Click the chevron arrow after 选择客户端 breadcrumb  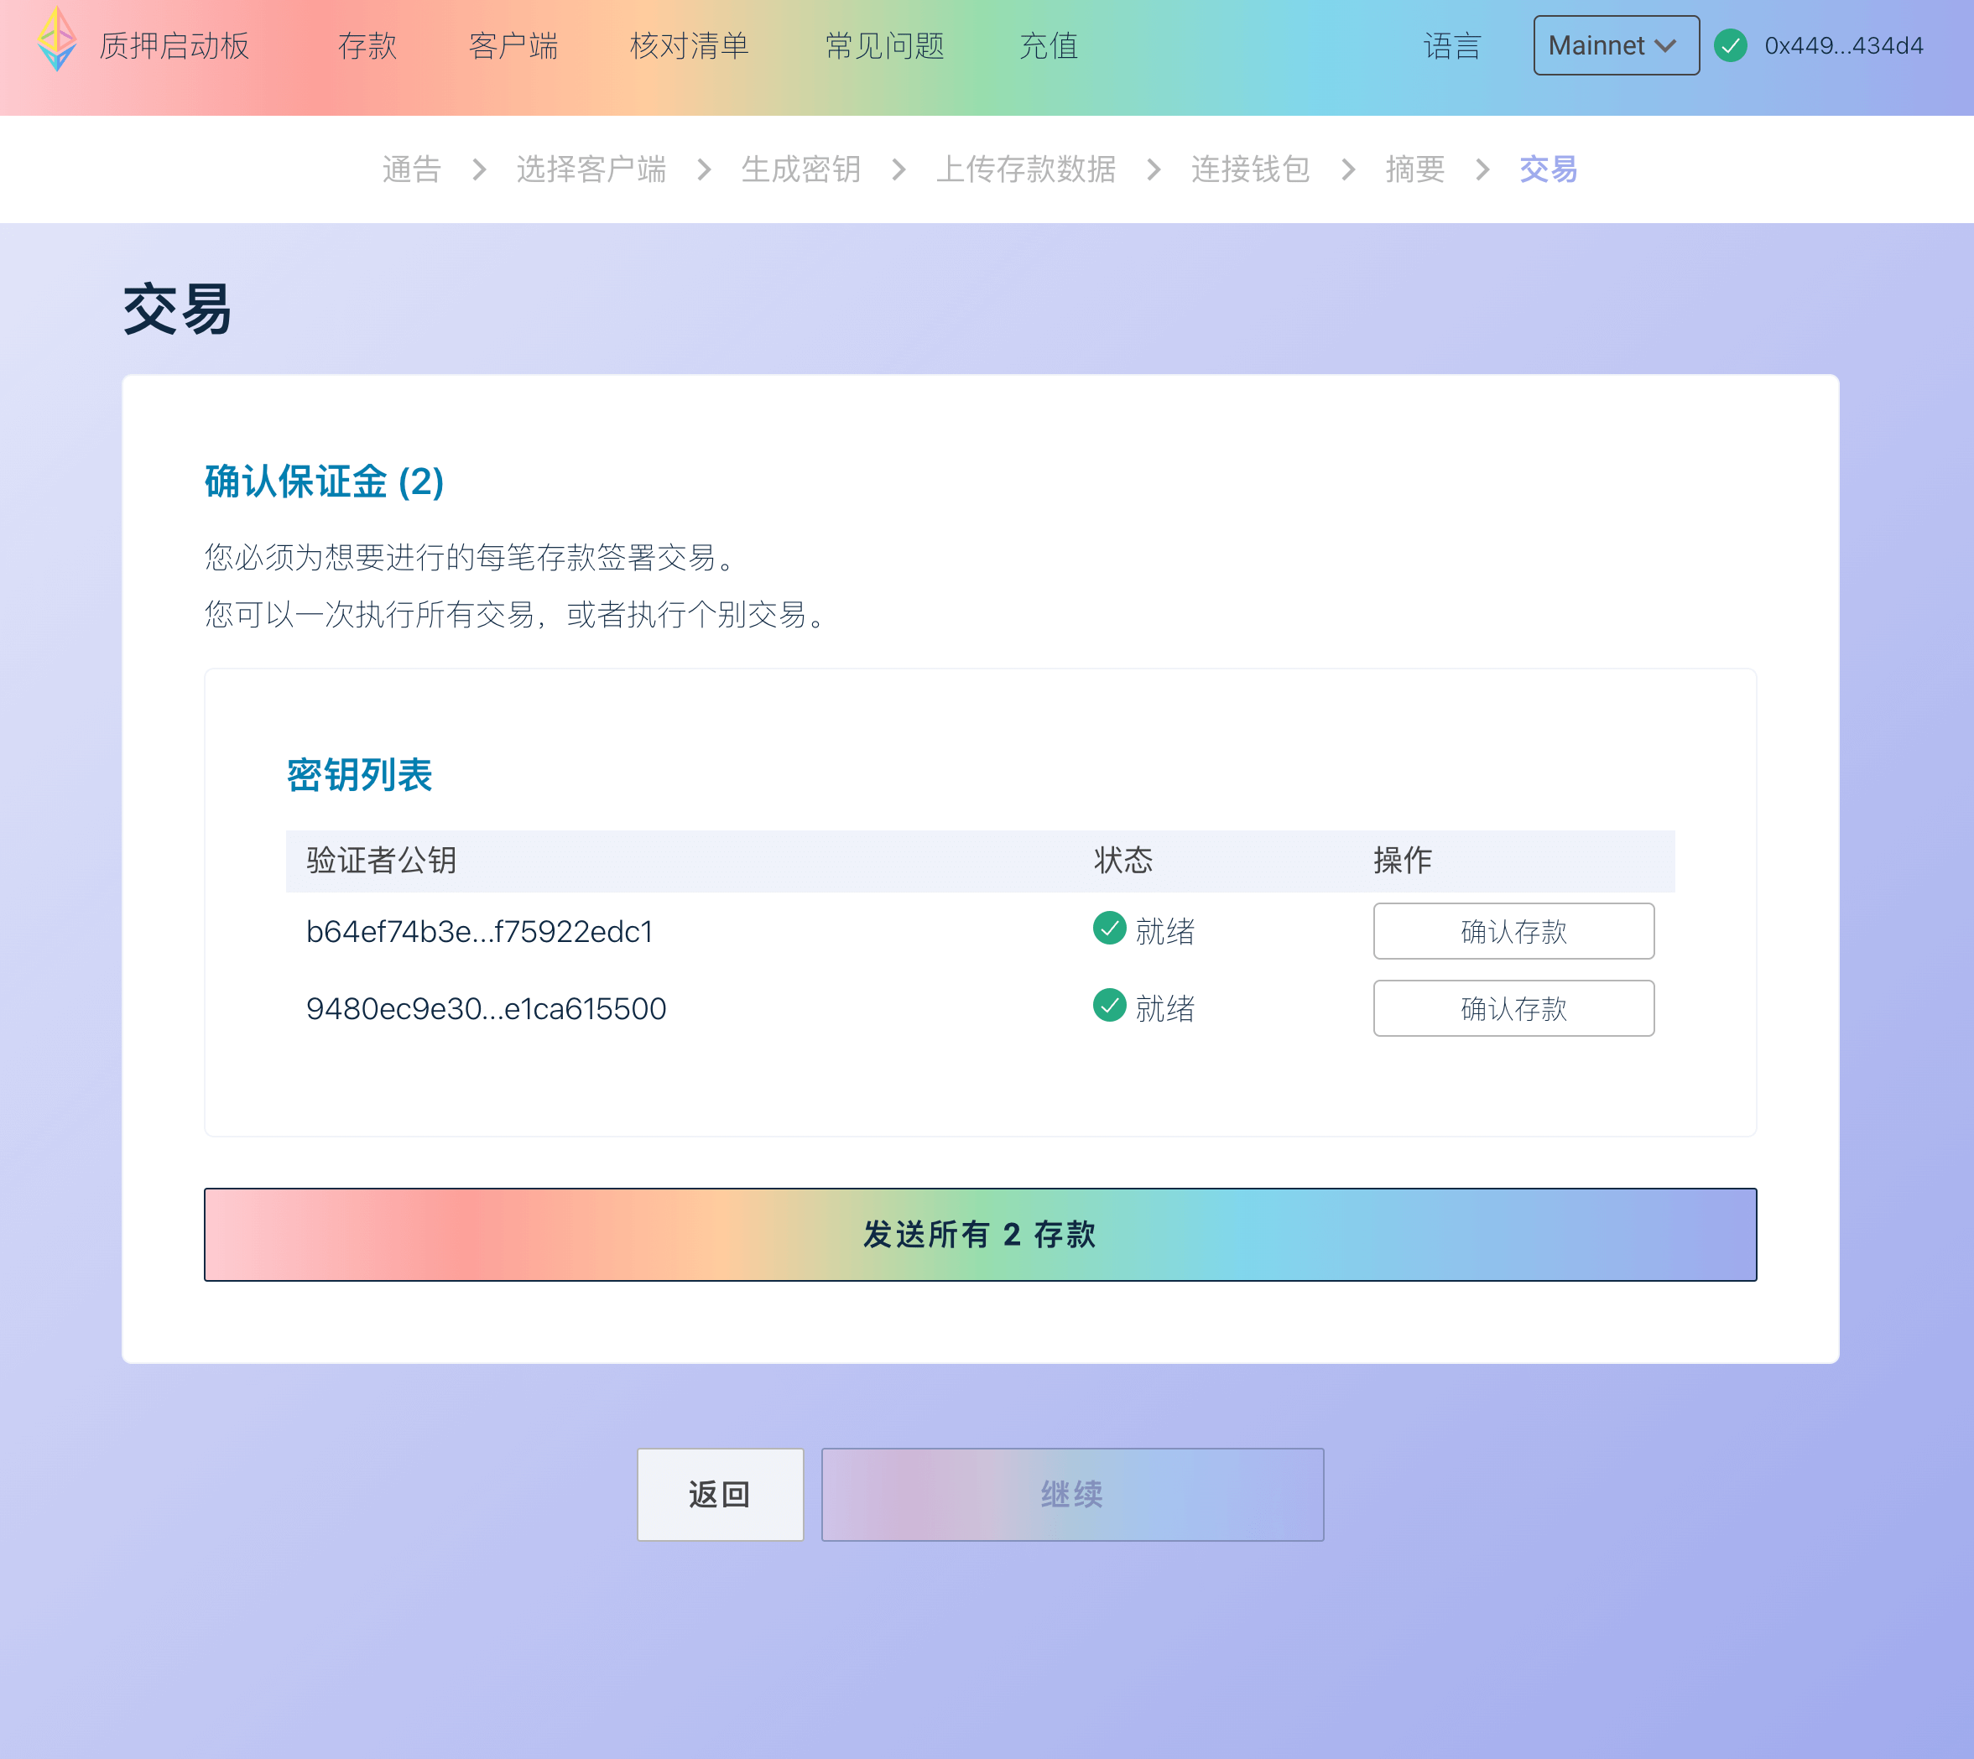[704, 170]
